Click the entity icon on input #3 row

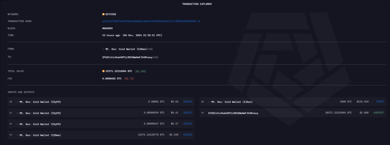[x=17, y=135]
